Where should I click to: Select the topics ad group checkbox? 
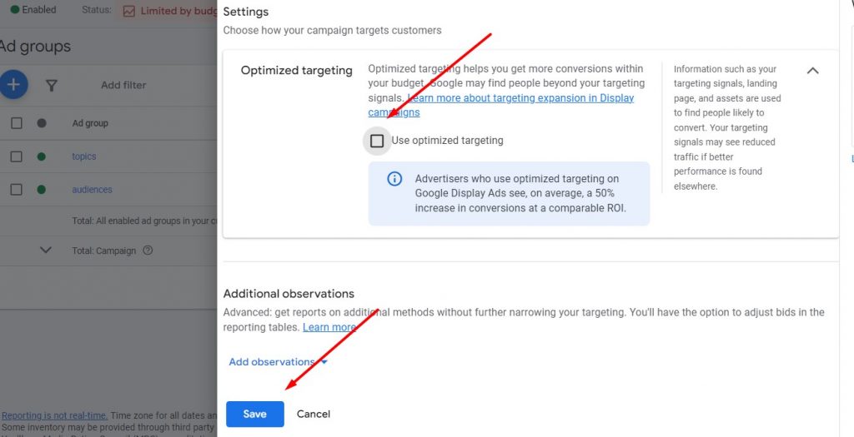(17, 156)
